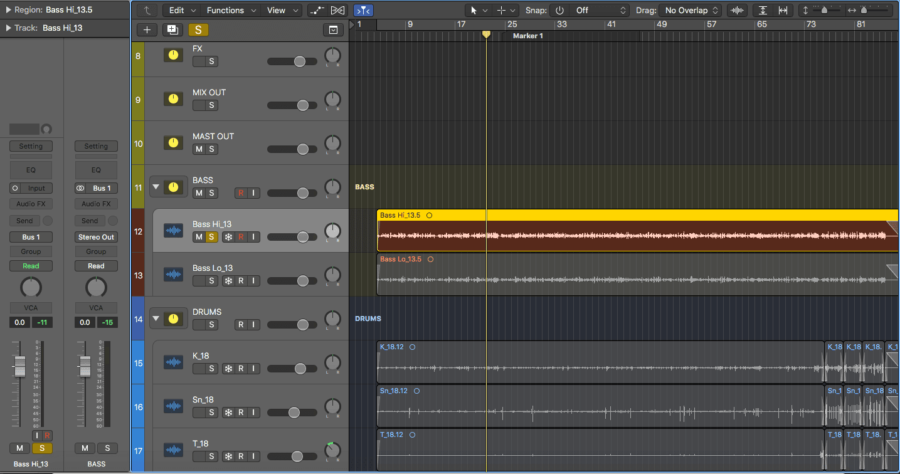Click the Send slot on BASS channel strip

90,221
